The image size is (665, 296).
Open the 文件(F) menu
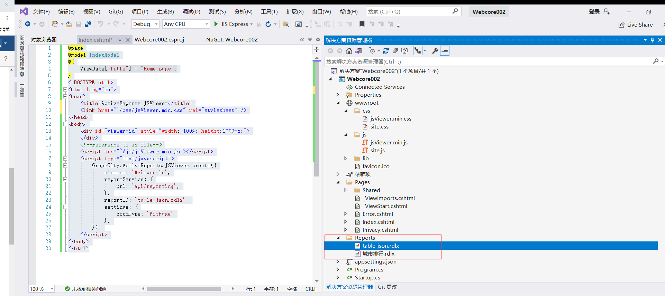pos(41,12)
